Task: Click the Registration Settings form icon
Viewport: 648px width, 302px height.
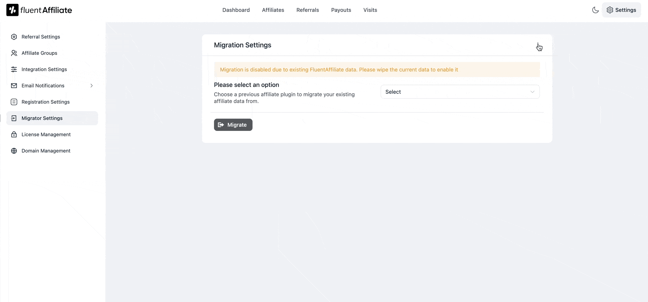Action: [x=14, y=102]
